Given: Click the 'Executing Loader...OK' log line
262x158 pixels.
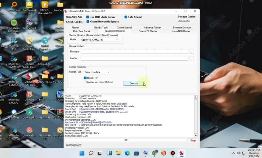Looking at the screenshot, I should click(76, 136).
